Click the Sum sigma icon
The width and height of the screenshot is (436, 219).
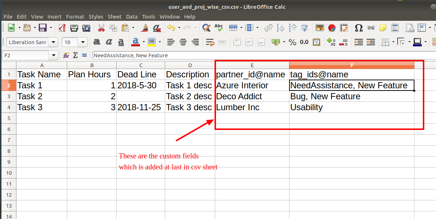click(x=75, y=55)
